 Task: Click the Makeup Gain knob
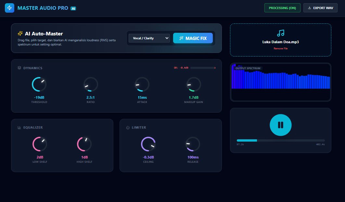tap(194, 84)
